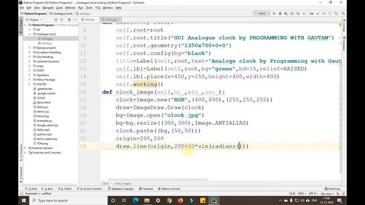This screenshot has height=205, width=365.
Task: Select clock.py in the project tree
Action: click(46, 43)
